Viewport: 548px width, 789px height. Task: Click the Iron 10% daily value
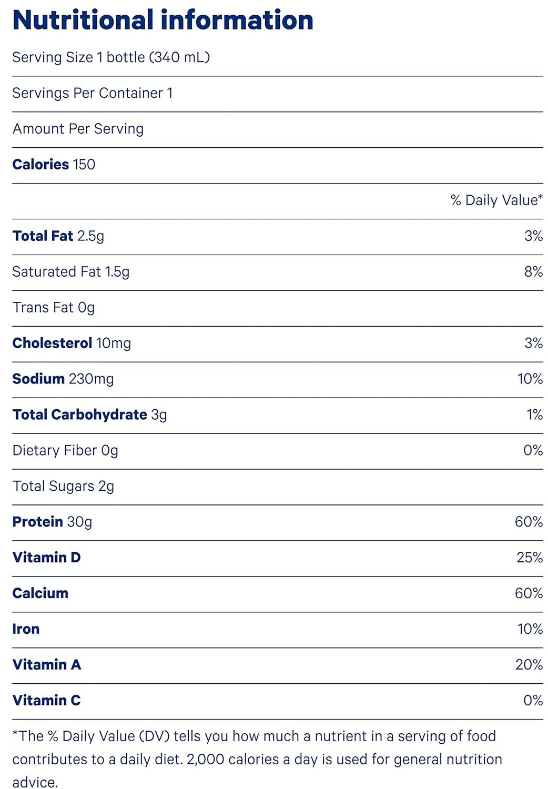coord(530,630)
